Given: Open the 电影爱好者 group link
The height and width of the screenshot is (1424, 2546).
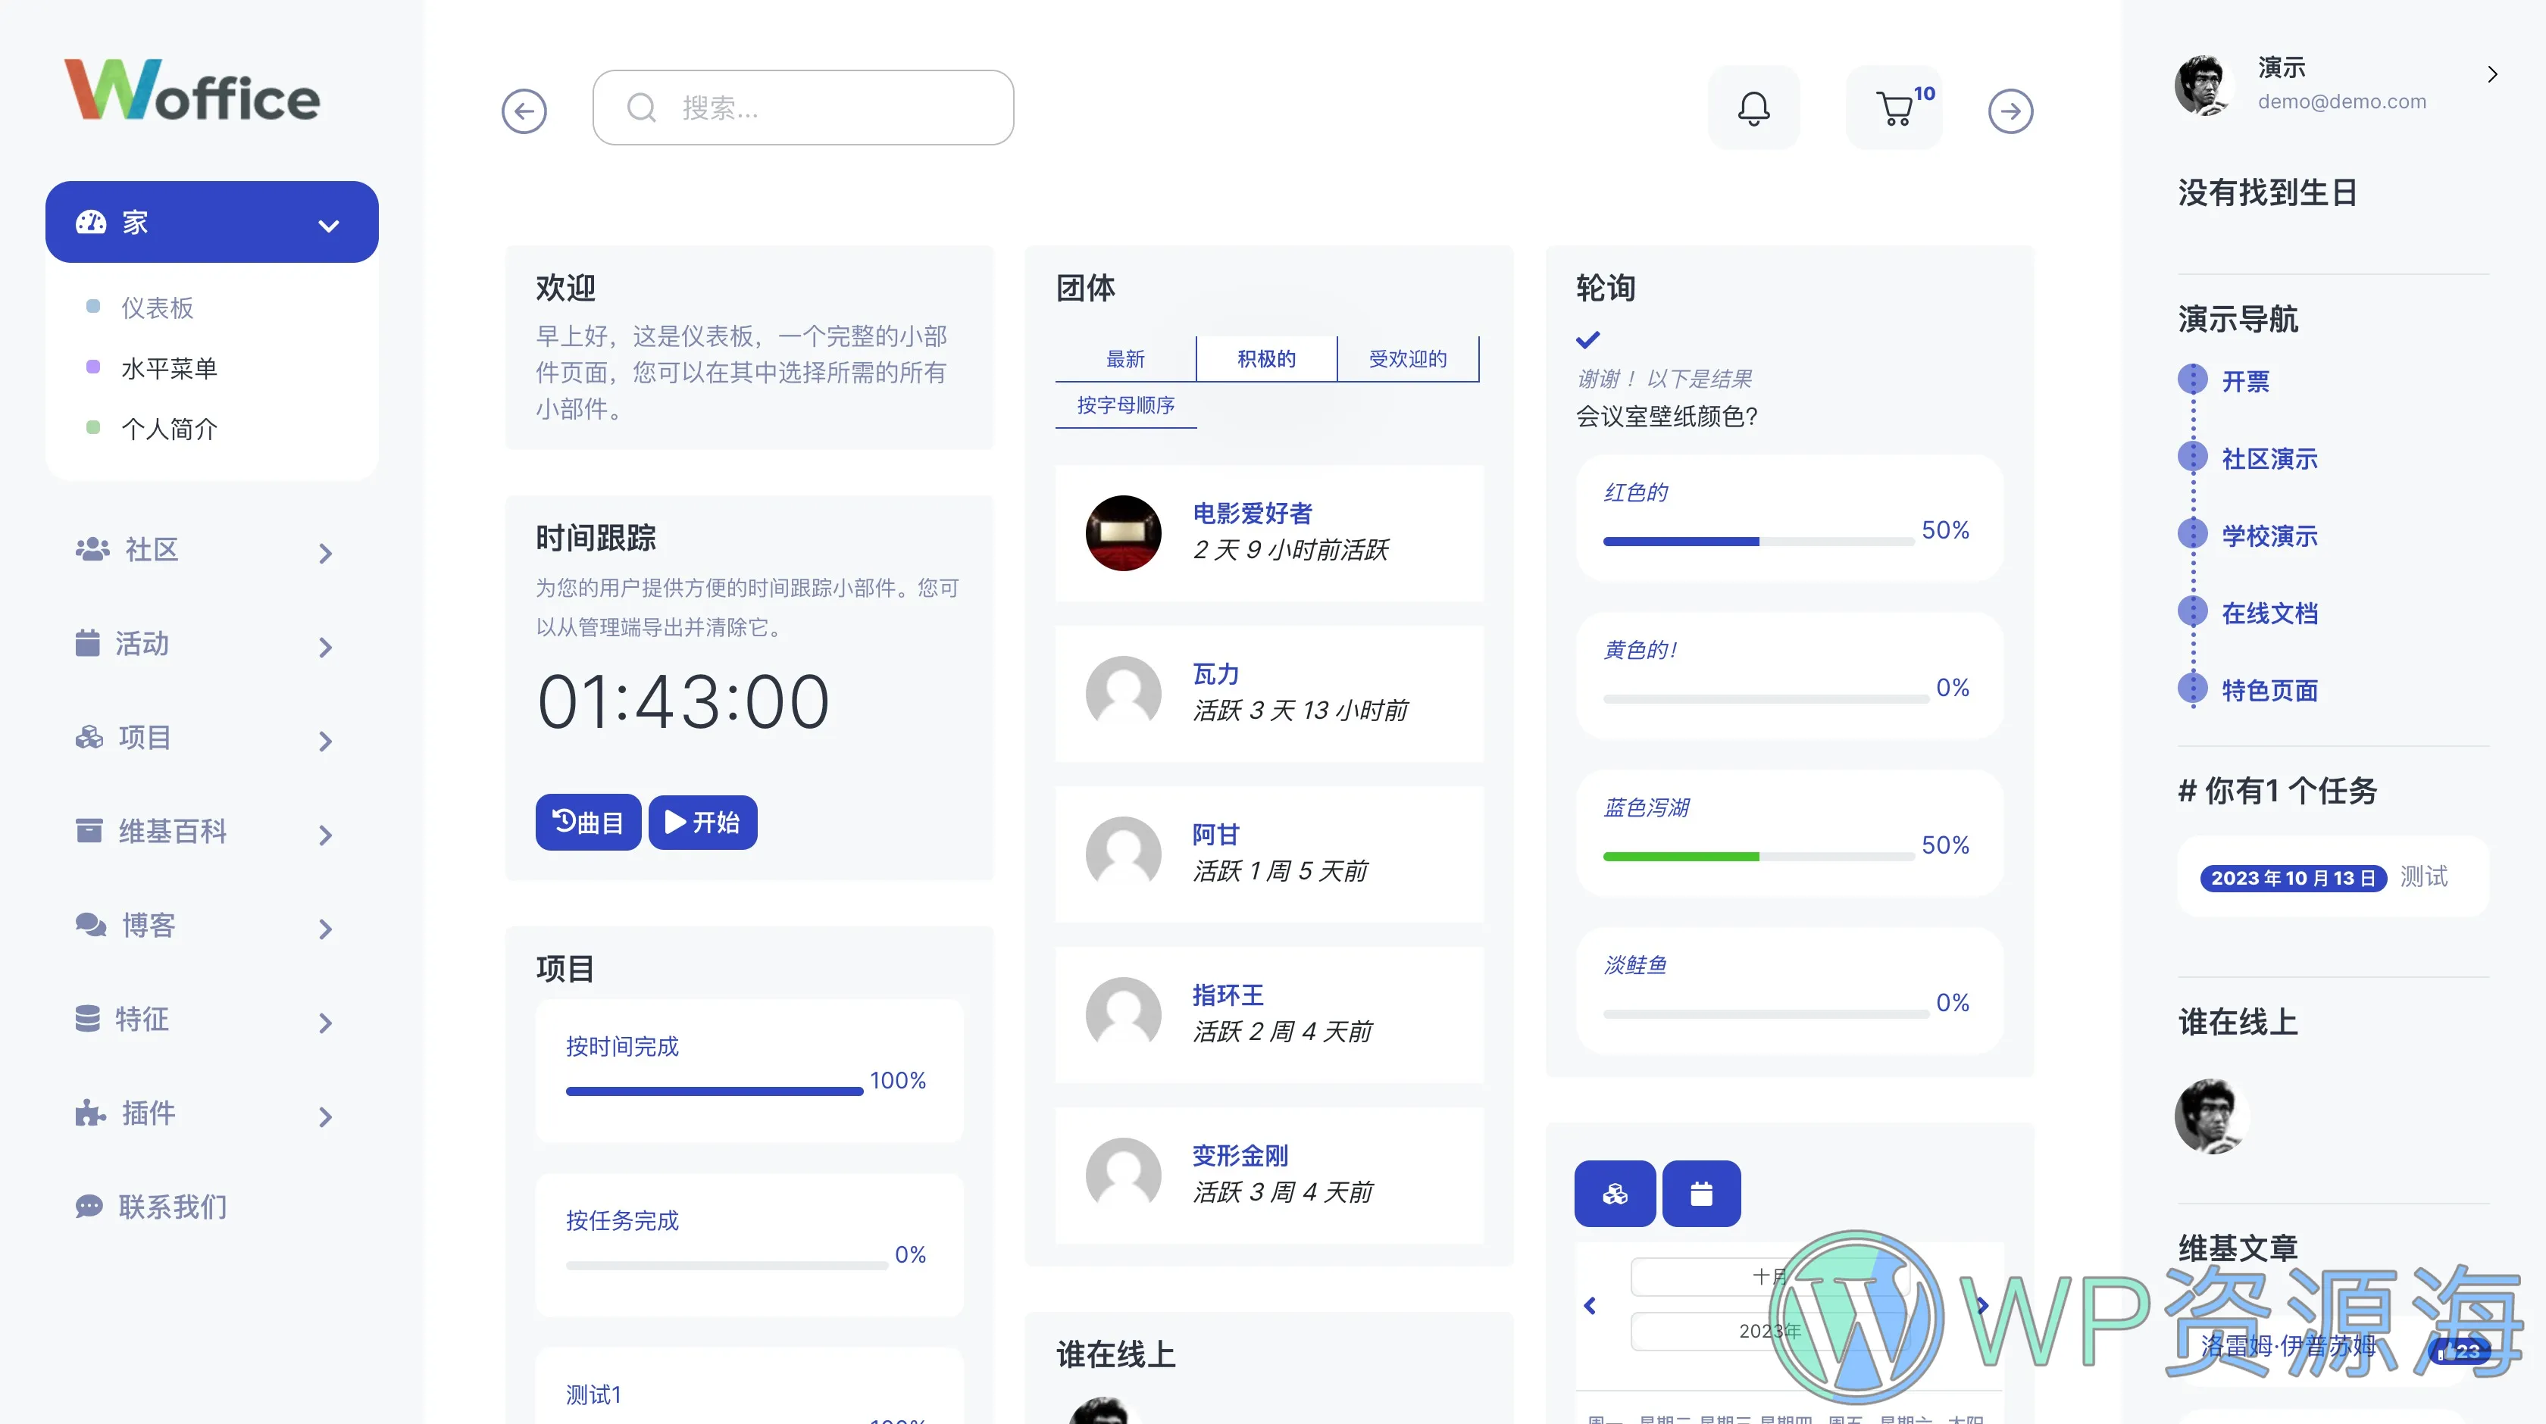Looking at the screenshot, I should point(1253,513).
